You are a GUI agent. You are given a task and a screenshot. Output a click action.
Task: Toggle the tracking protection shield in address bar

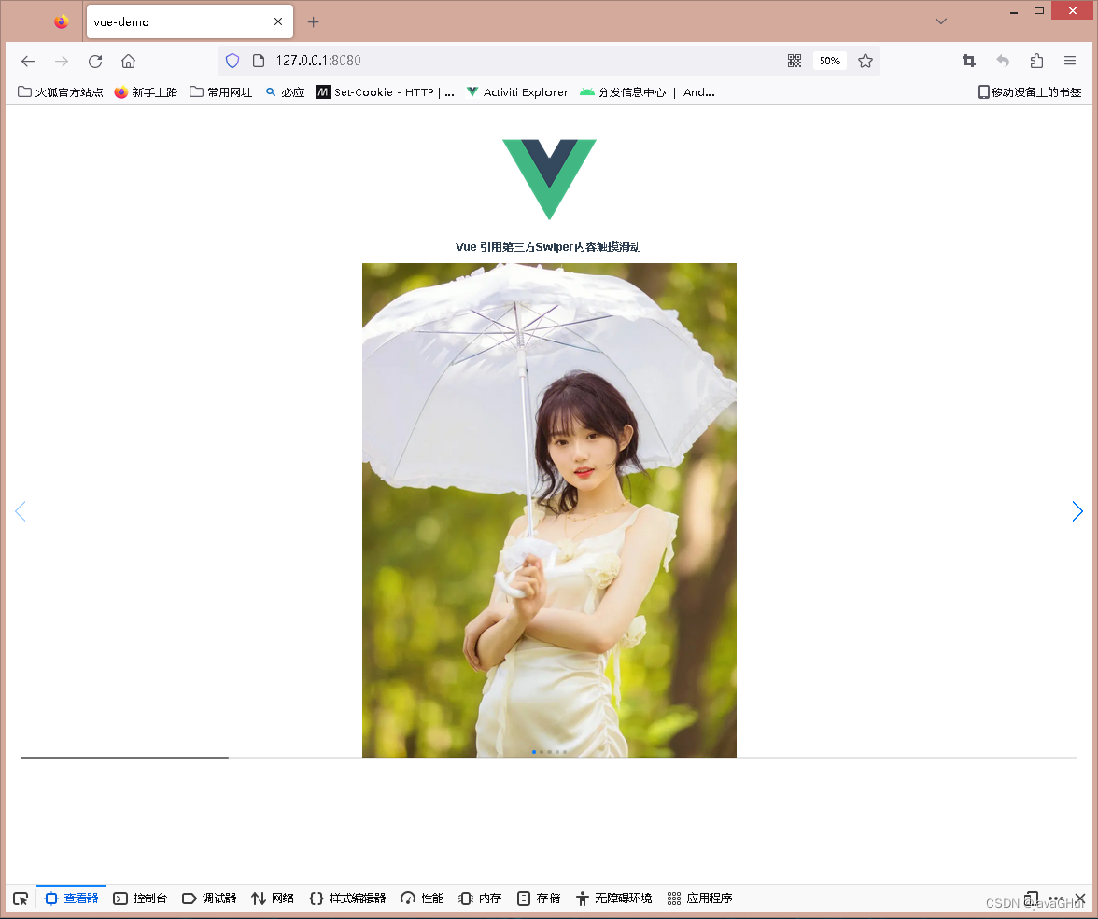click(232, 61)
